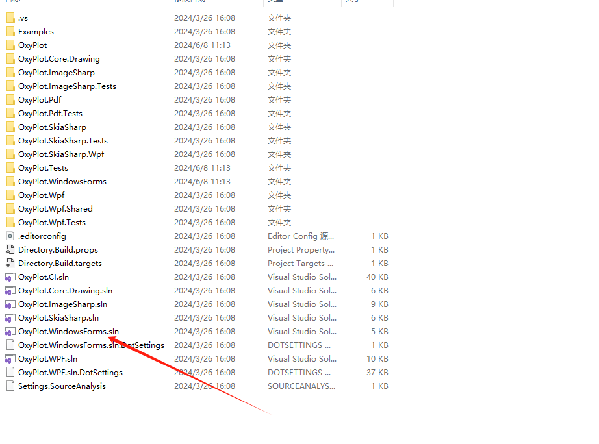The height and width of the screenshot is (444, 599).
Task: Click the 37 KB size of OxyPlot.WPF.sln.DotSettings
Action: tap(377, 372)
